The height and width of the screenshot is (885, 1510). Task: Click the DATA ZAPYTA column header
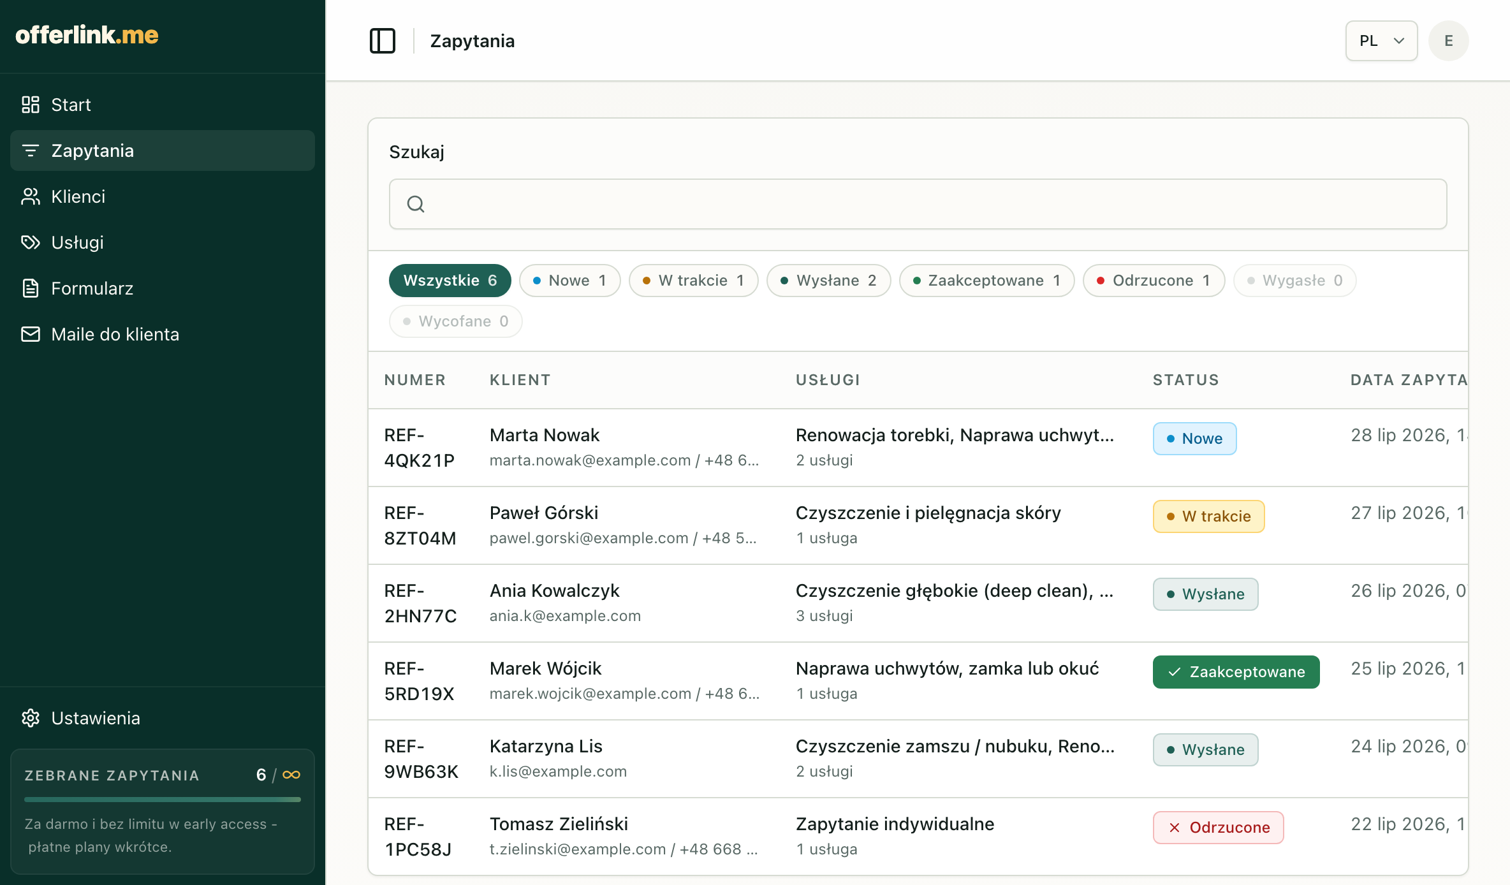coord(1409,380)
